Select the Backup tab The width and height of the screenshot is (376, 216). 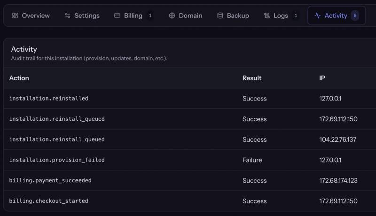(x=233, y=15)
